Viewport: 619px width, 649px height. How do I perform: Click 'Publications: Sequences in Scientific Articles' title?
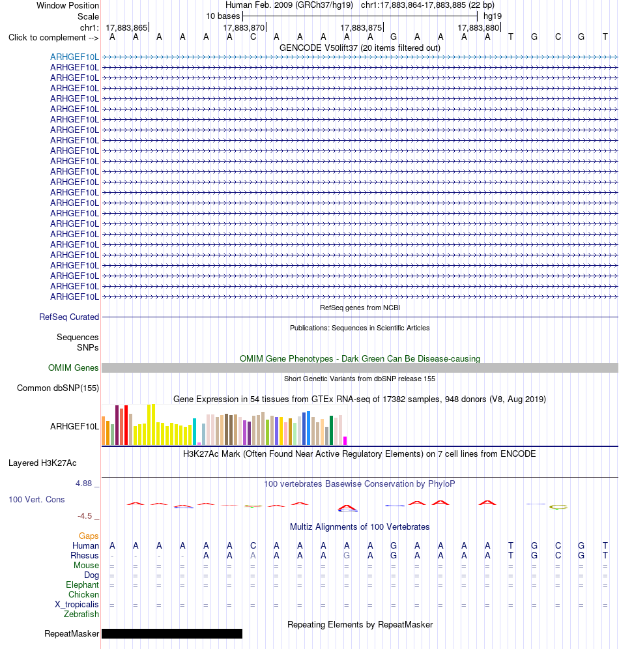click(360, 328)
